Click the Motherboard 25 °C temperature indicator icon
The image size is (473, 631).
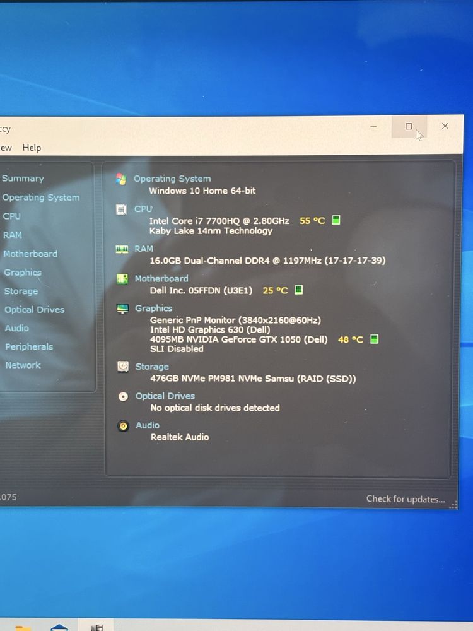pyautogui.click(x=298, y=290)
